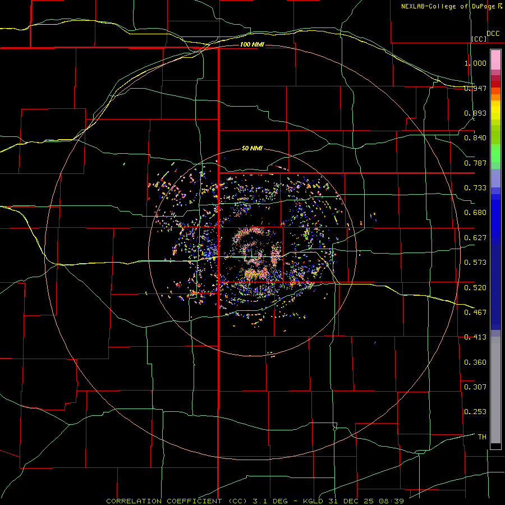The width and height of the screenshot is (505, 505).
Task: Click the 100 NMI range ring label
Action: (x=252, y=44)
